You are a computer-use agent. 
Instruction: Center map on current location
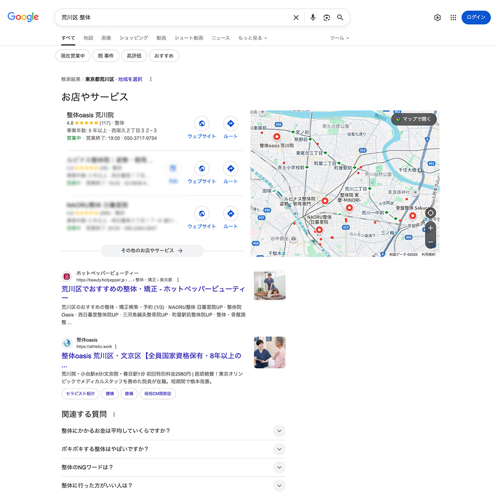click(x=430, y=213)
